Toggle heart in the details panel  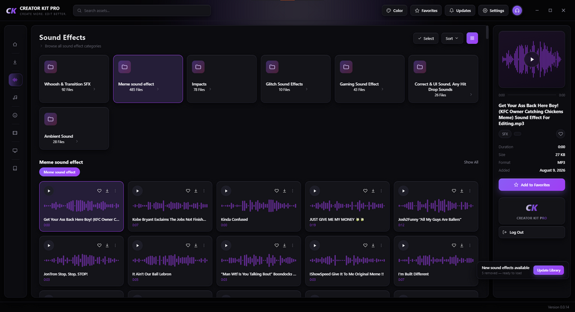tap(560, 134)
